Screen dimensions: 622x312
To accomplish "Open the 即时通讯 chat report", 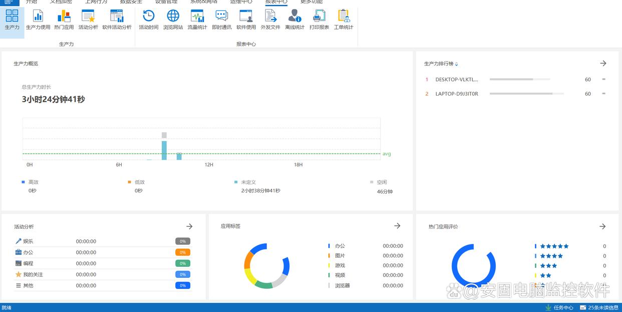I will 221,19.
